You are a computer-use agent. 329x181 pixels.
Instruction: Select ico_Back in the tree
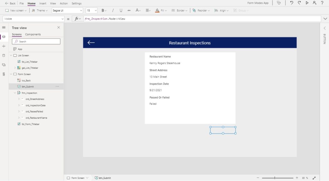[26, 80]
